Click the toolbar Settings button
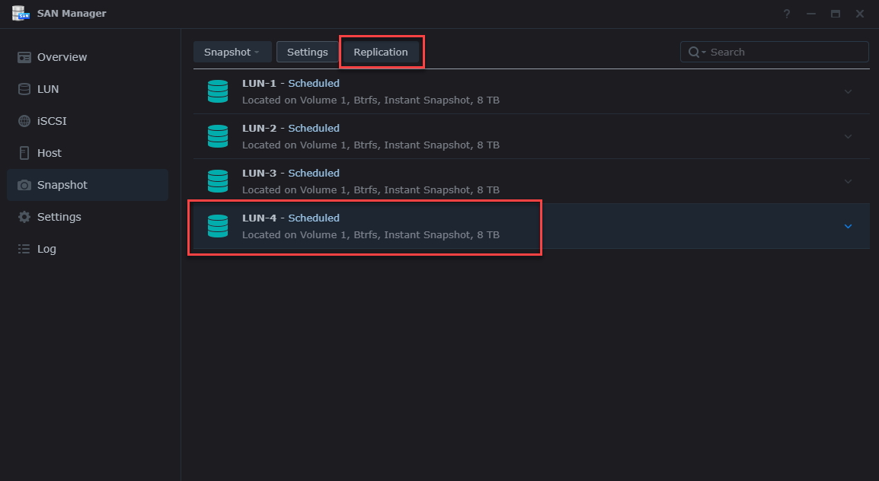This screenshot has height=481, width=879. pos(307,52)
